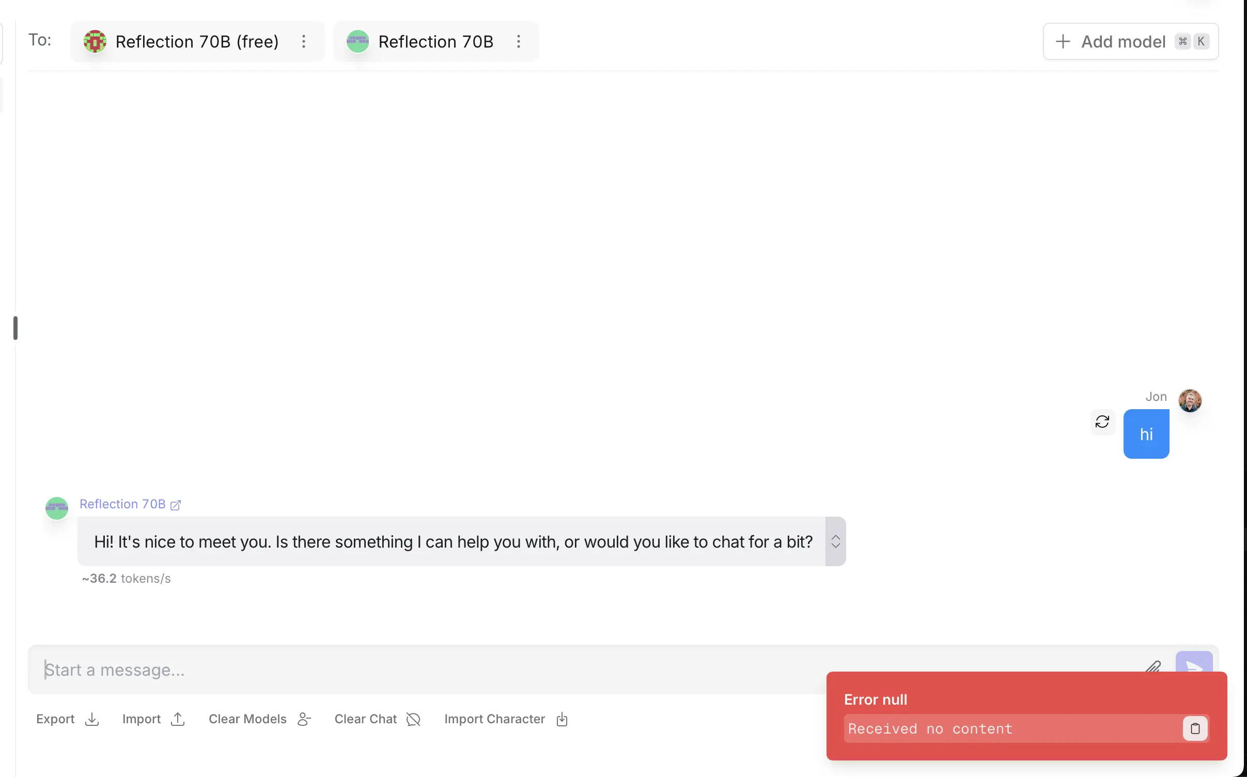Image resolution: width=1247 pixels, height=777 pixels.
Task: Click the Clear Chat crossed bubble icon
Action: 413,719
